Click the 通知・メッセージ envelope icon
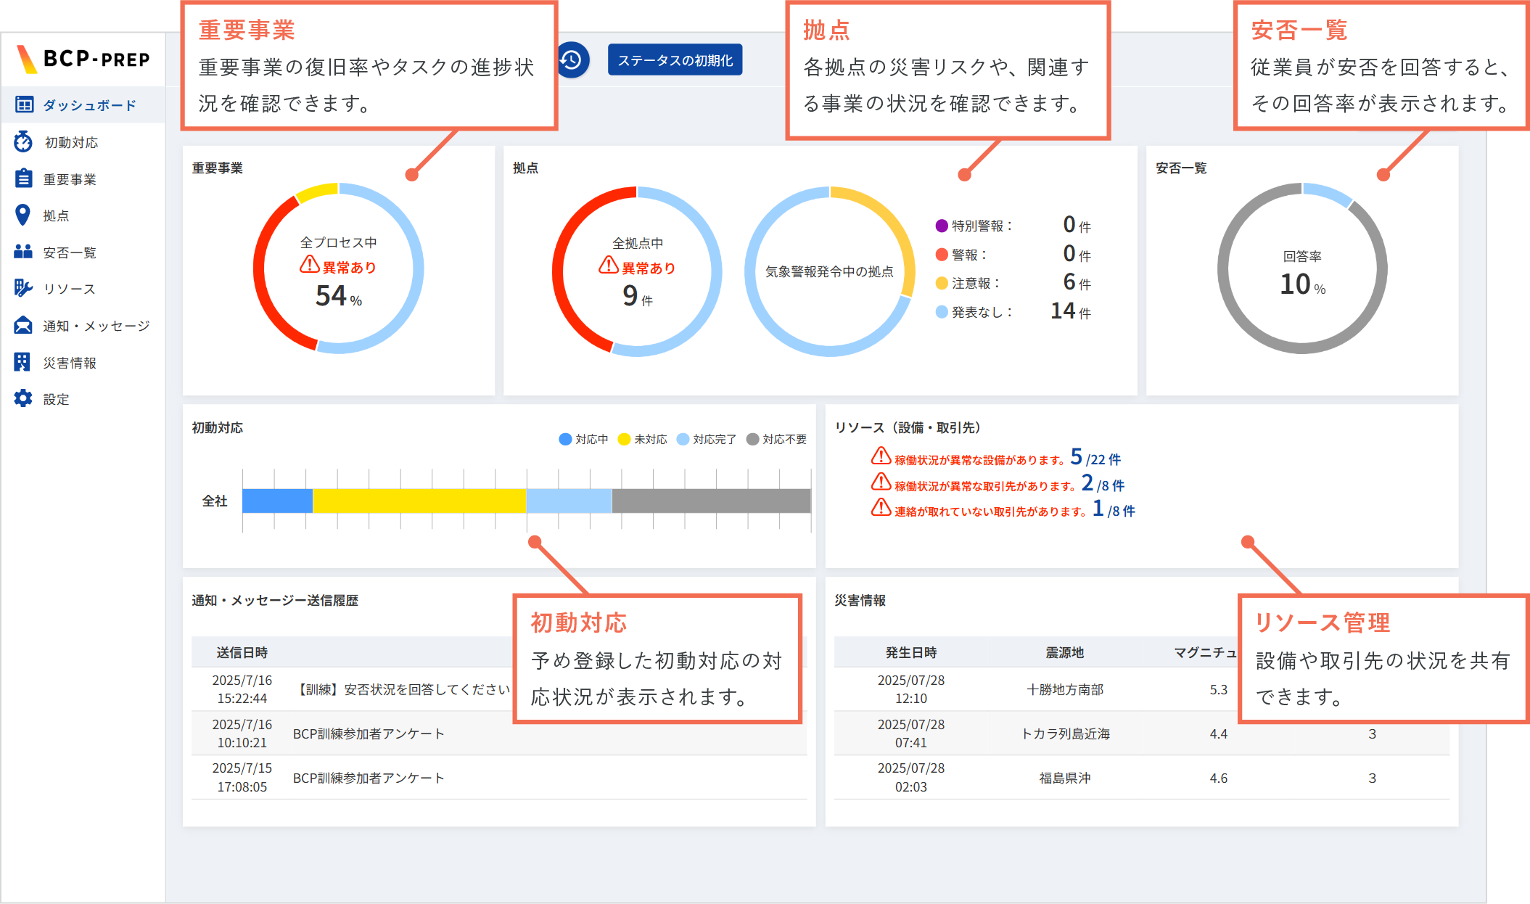Image resolution: width=1530 pixels, height=904 pixels. click(23, 326)
